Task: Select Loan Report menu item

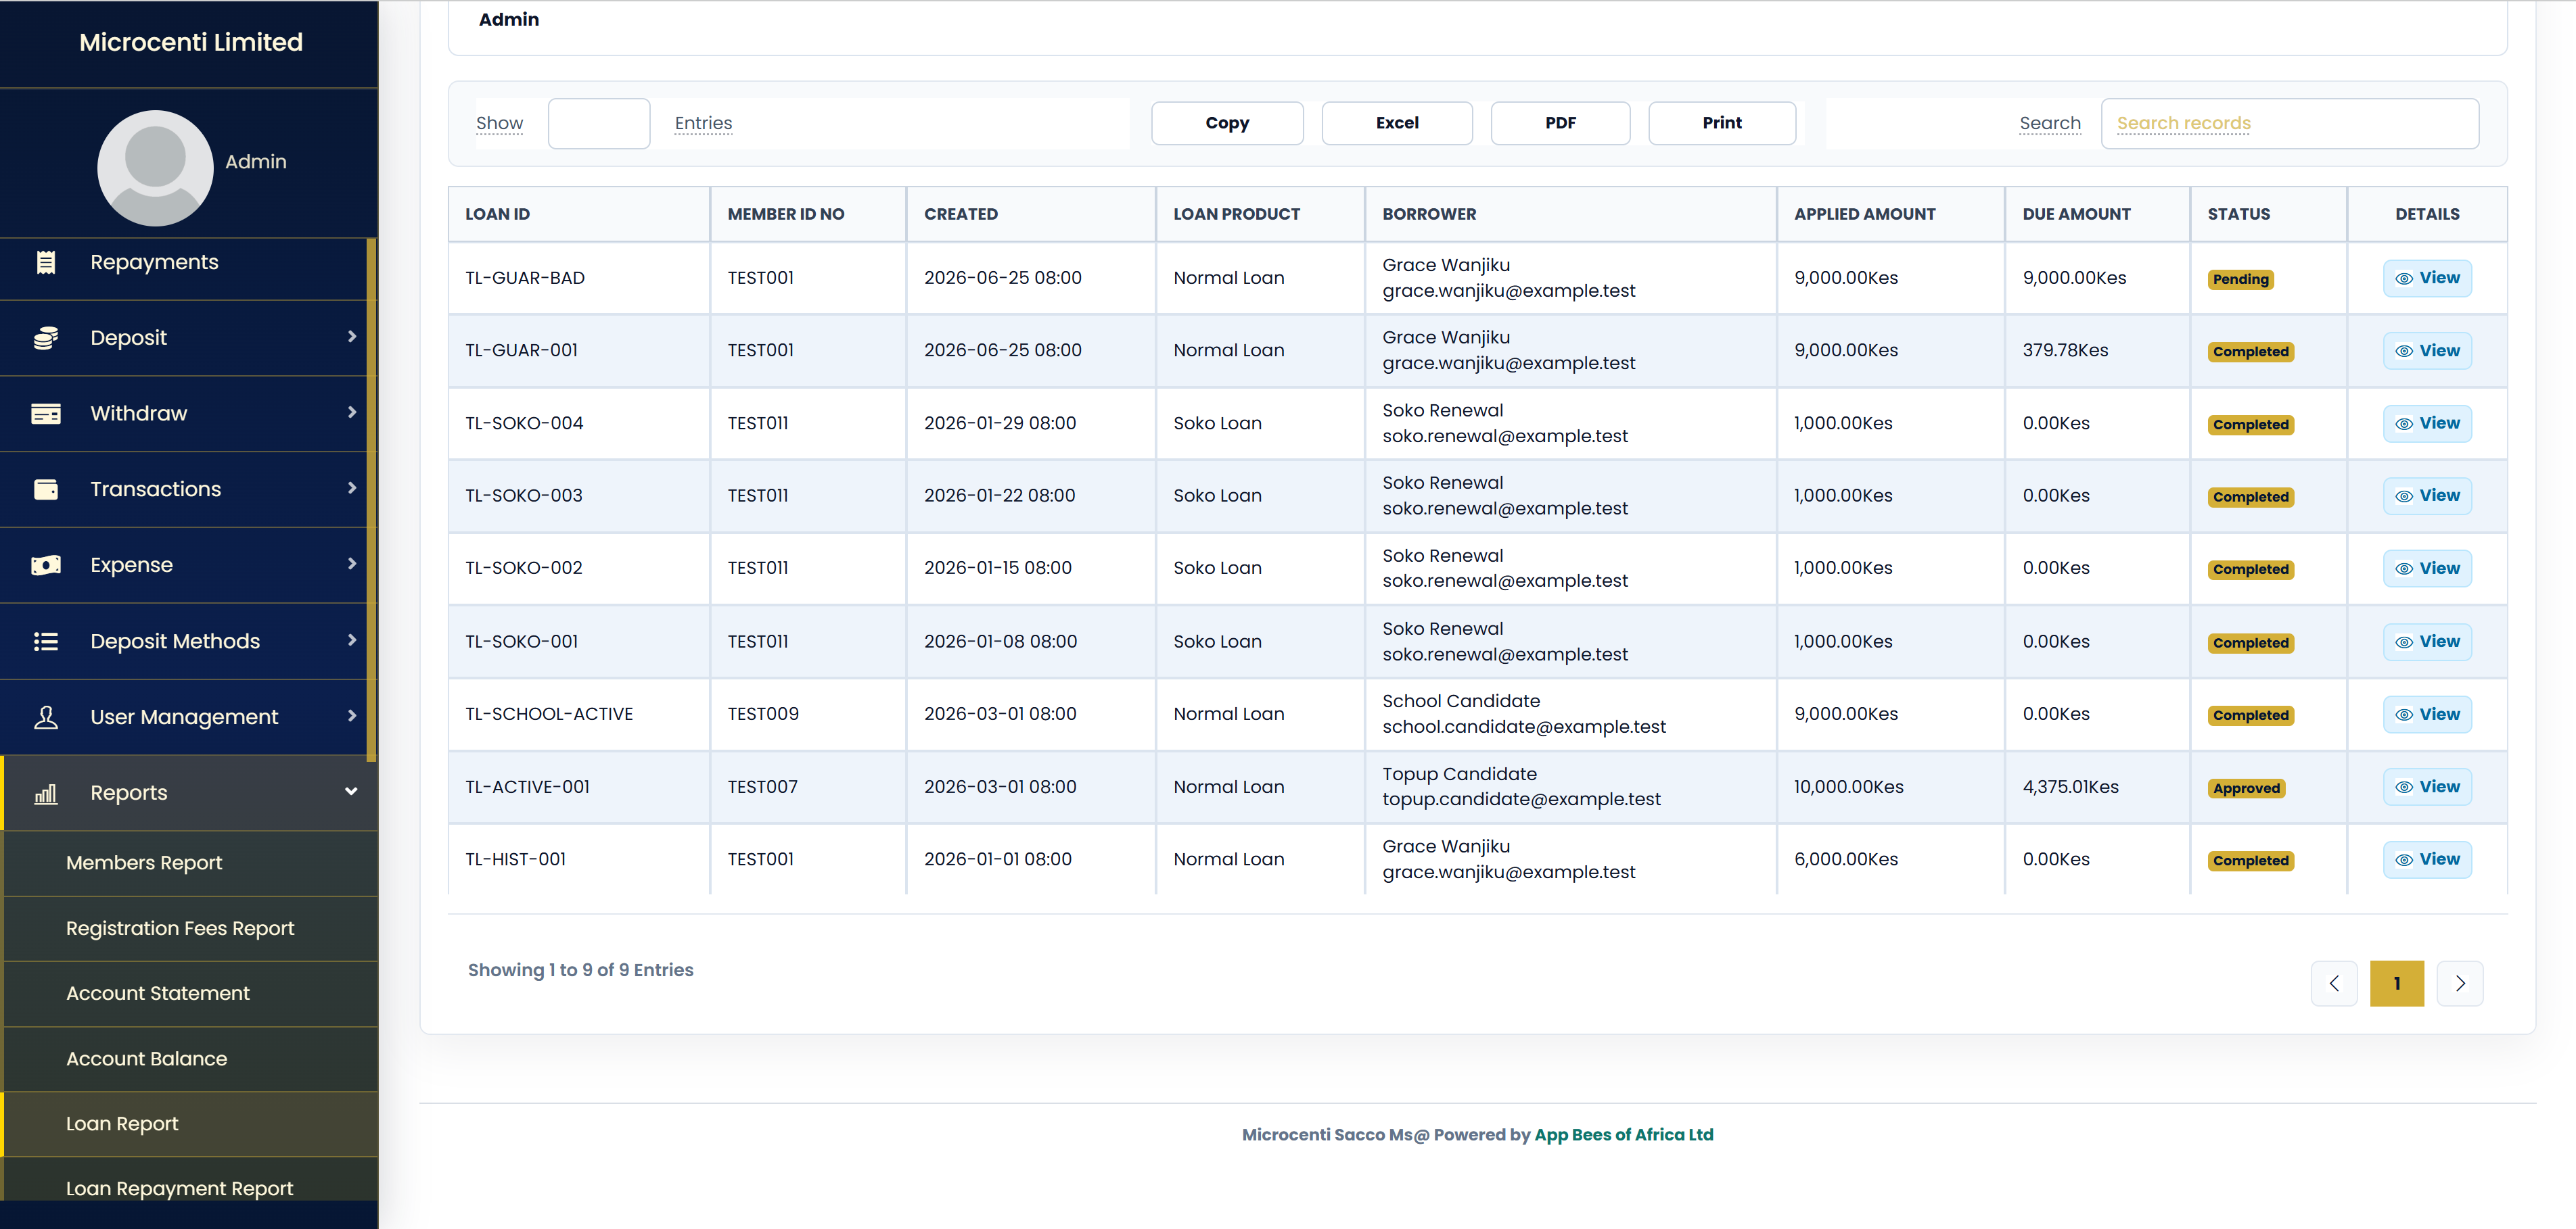Action: click(x=191, y=1123)
